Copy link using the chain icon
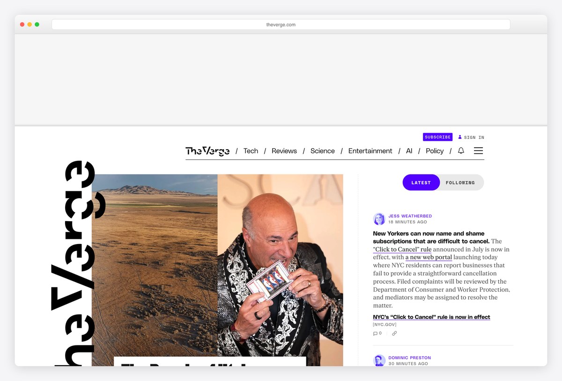Viewport: 562px width, 381px height. [x=394, y=333]
